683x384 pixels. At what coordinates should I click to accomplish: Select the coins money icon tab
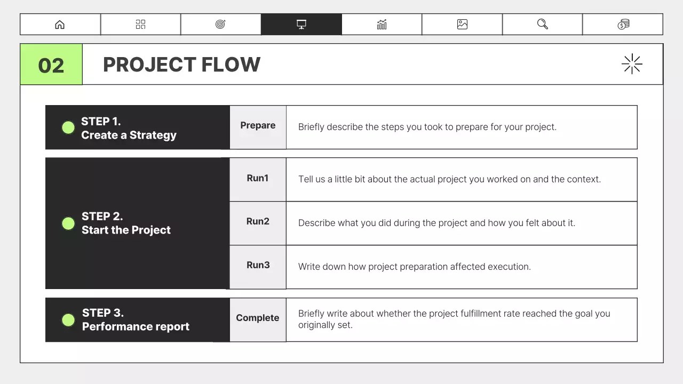coord(623,25)
